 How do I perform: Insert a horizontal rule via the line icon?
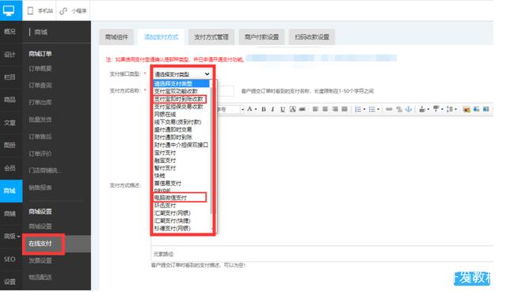389,109
